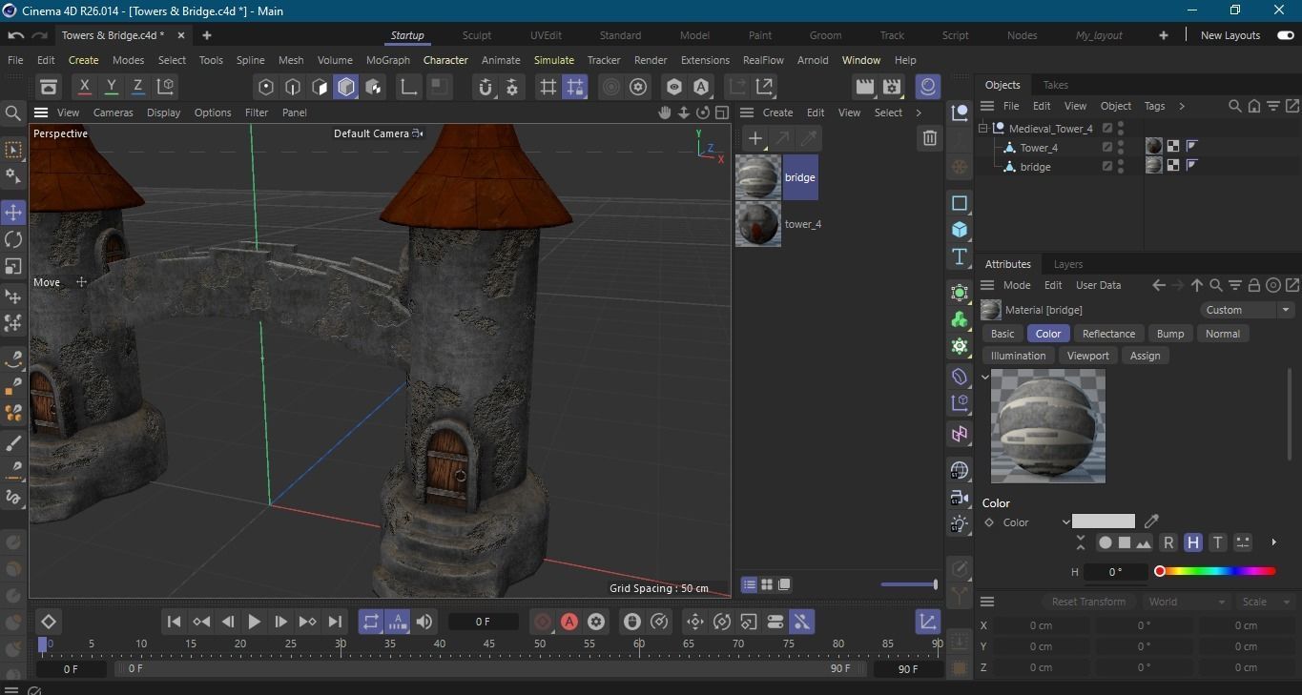Click the hue gradient slider
The height and width of the screenshot is (695, 1302).
[1216, 571]
